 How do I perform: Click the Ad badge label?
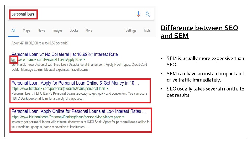[x=14, y=60]
